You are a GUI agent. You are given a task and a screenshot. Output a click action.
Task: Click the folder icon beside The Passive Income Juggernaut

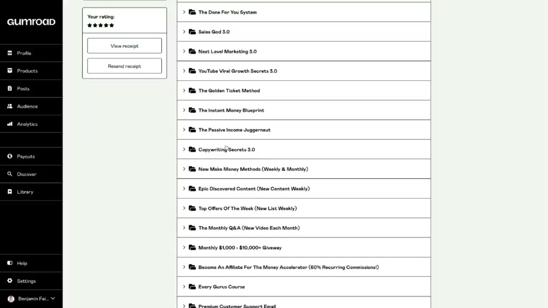click(x=192, y=130)
